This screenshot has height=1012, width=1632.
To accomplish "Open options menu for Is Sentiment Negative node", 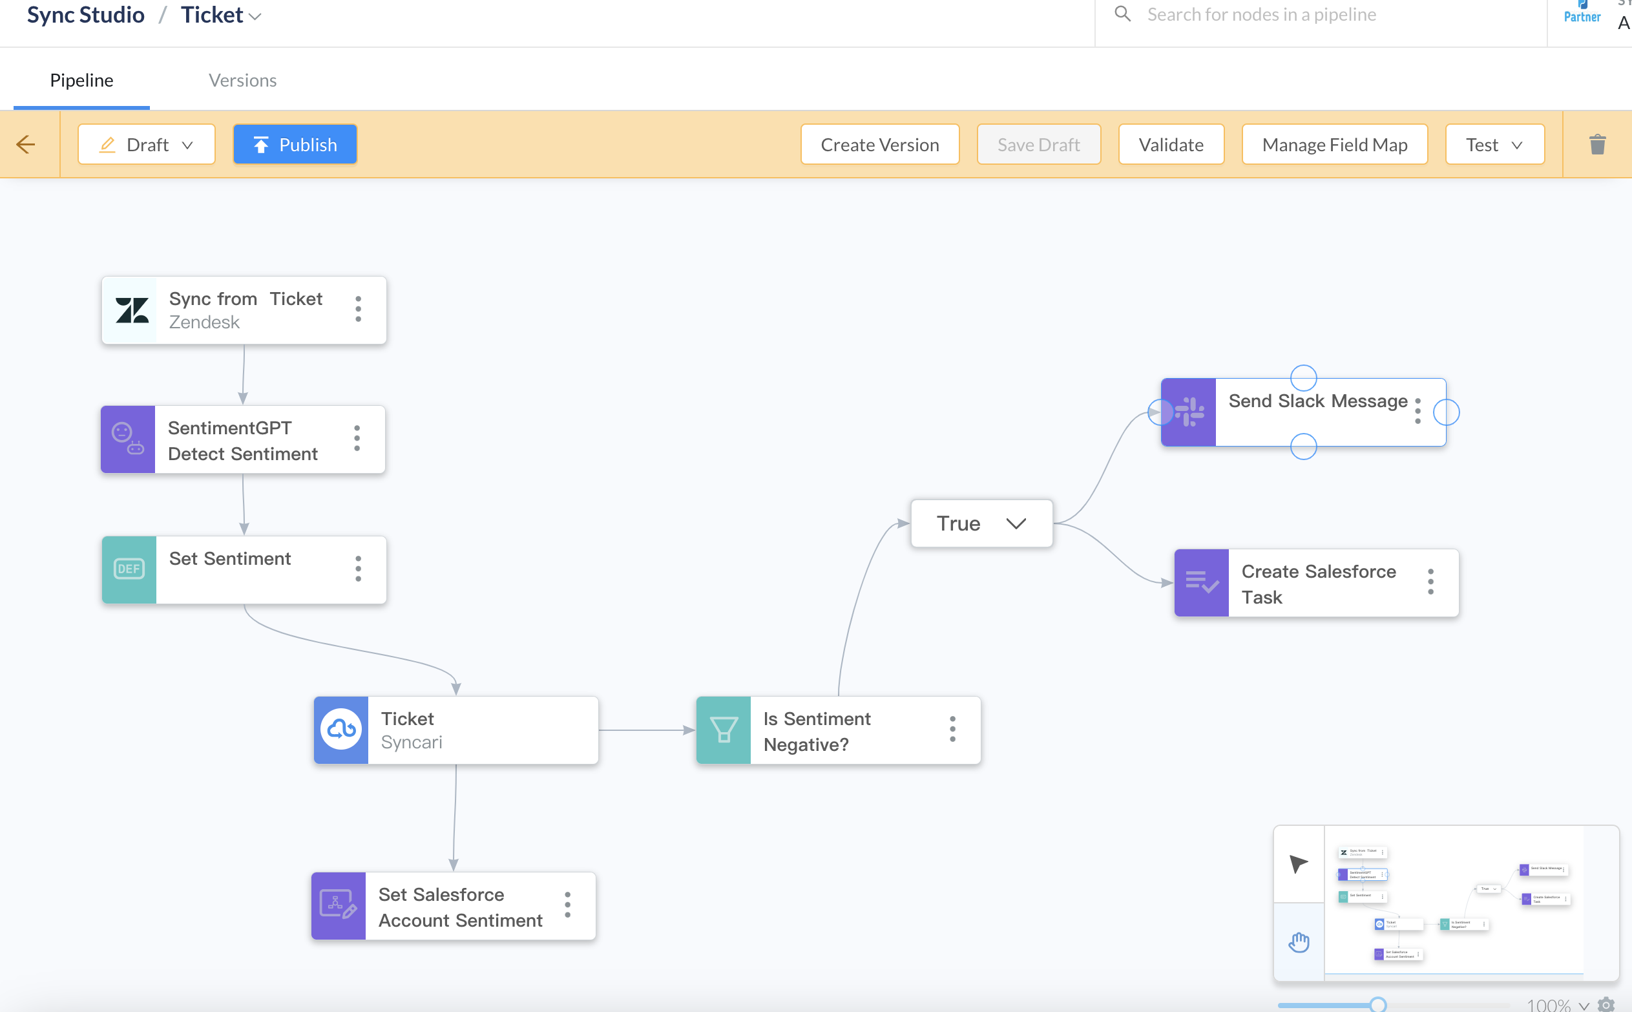I will tap(953, 730).
